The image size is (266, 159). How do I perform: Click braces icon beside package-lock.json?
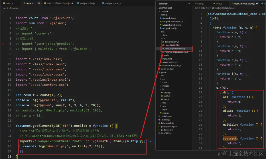159,127
